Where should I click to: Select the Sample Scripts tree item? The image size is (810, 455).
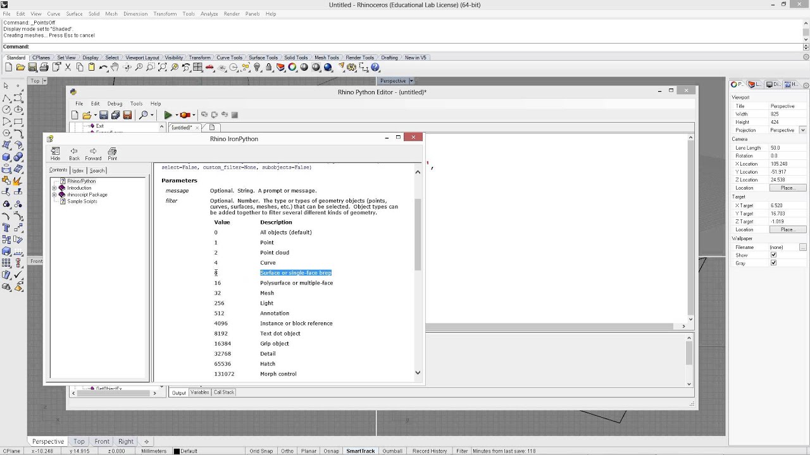(x=82, y=201)
